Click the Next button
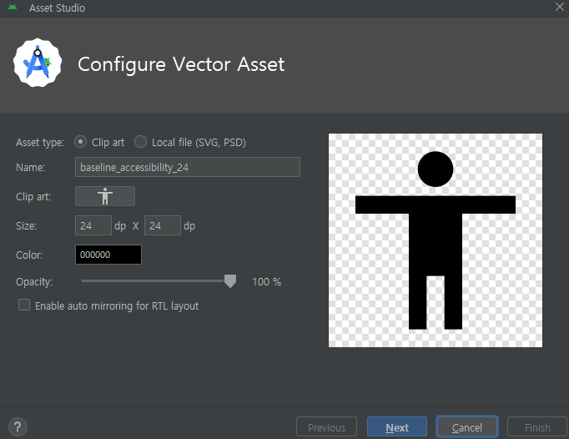This screenshot has height=439, width=569. 397,427
